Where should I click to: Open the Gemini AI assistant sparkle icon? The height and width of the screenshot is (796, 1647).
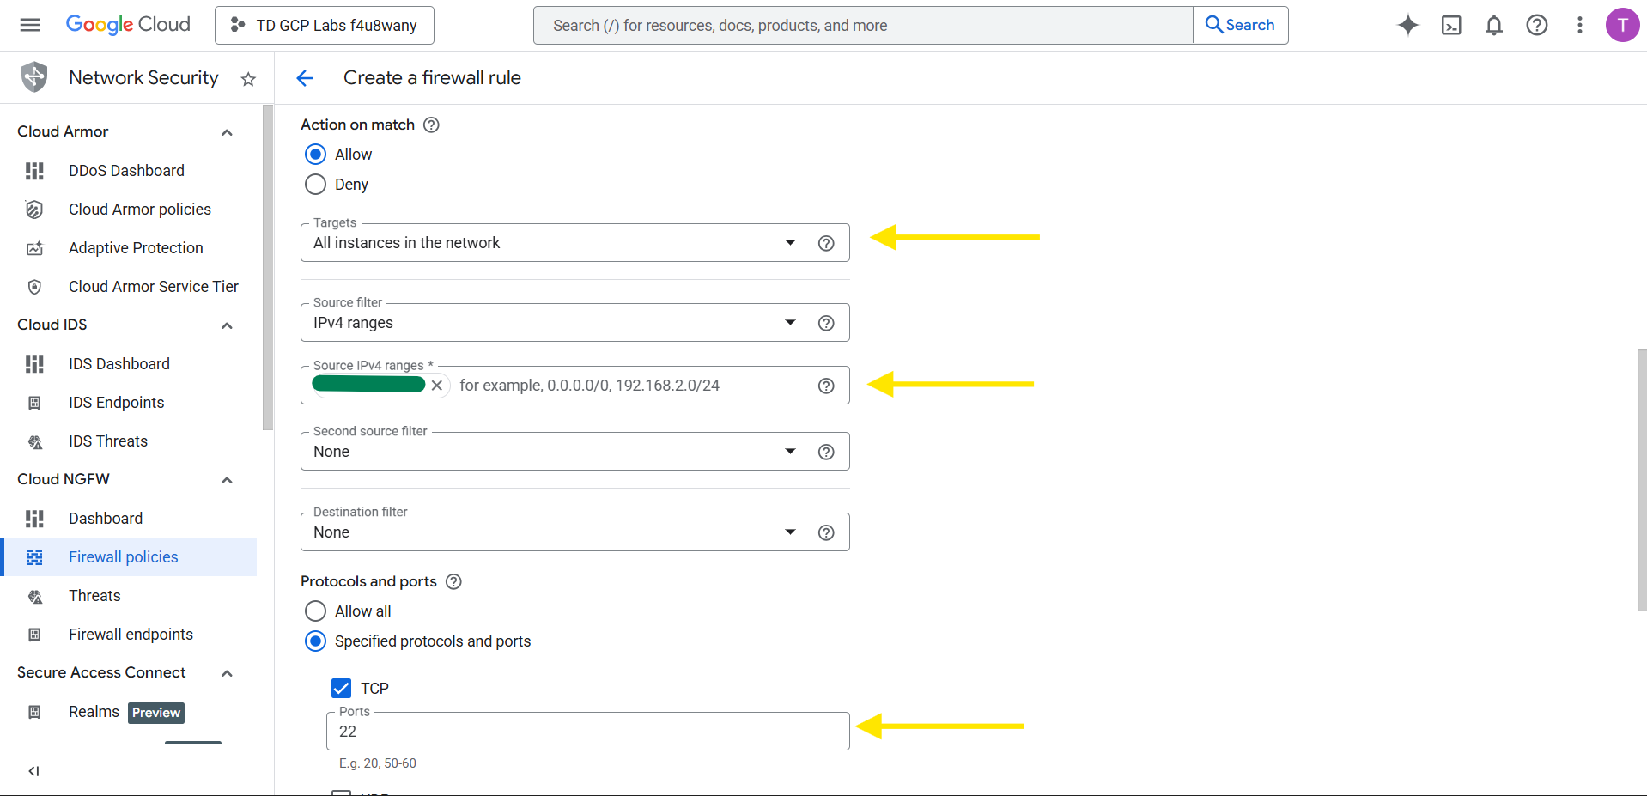[x=1407, y=25]
